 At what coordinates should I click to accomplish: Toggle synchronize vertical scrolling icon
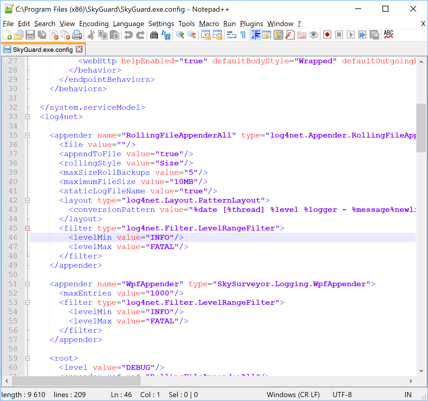pos(206,35)
